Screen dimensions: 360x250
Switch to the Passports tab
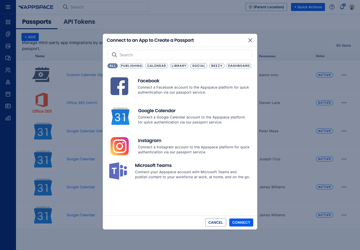click(36, 22)
